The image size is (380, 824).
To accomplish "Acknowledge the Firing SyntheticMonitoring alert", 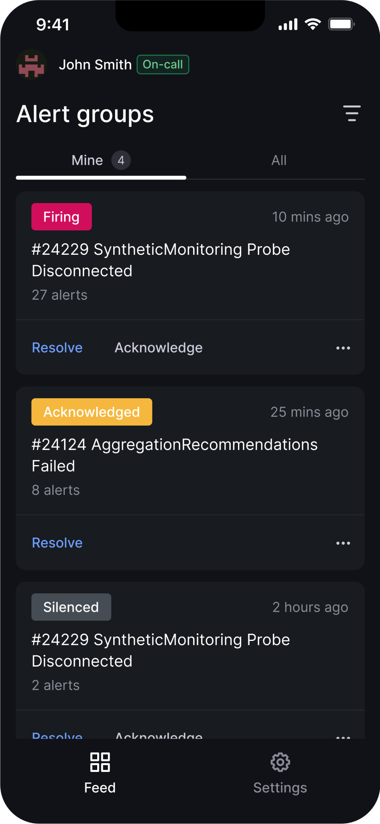I will (158, 348).
